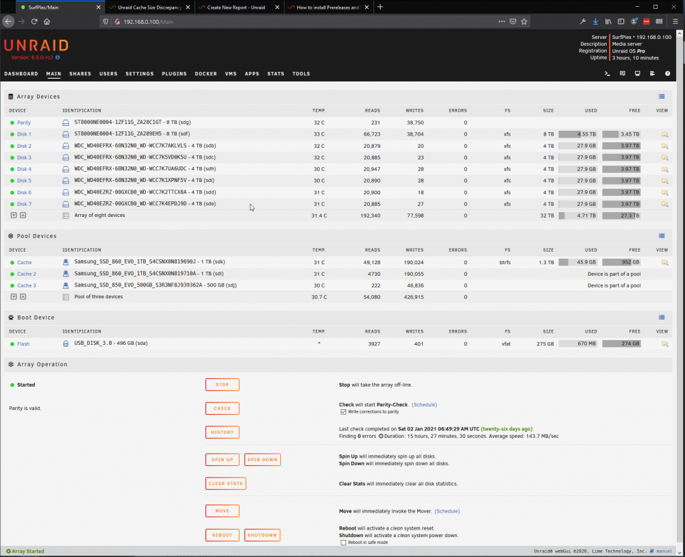Click the Disk 3 drive identification icon
Screen dimensions: 685x557
click(x=66, y=157)
